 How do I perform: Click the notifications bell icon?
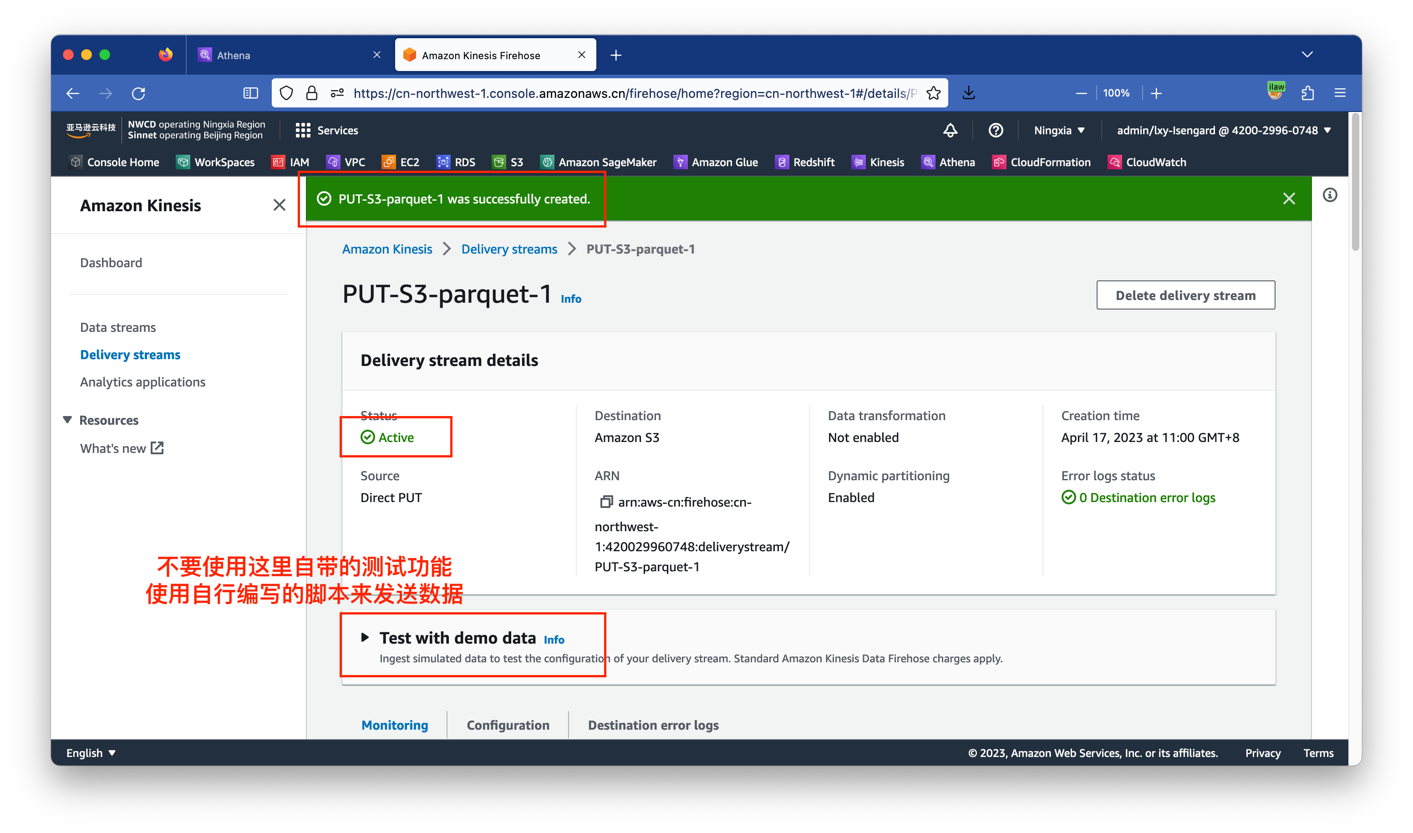[x=950, y=130]
